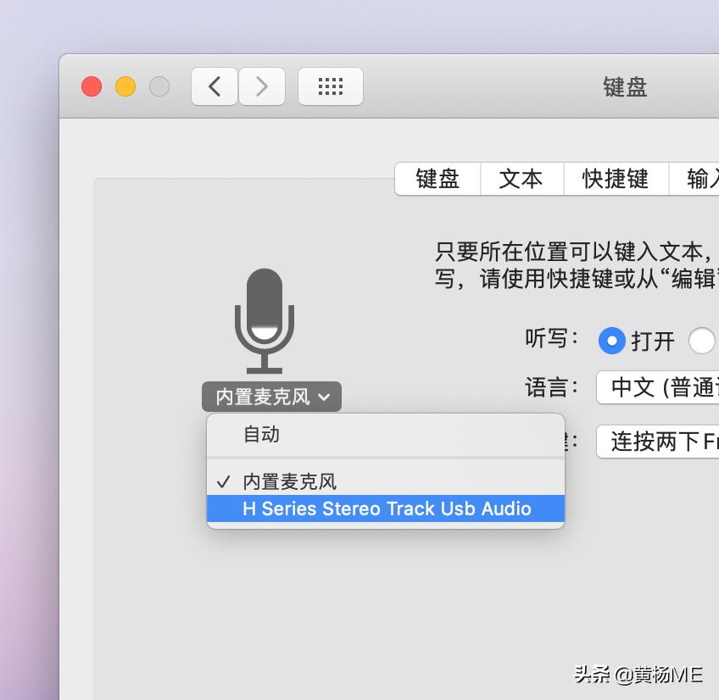
Task: Select the 打开 radio for 听写
Action: 612,341
